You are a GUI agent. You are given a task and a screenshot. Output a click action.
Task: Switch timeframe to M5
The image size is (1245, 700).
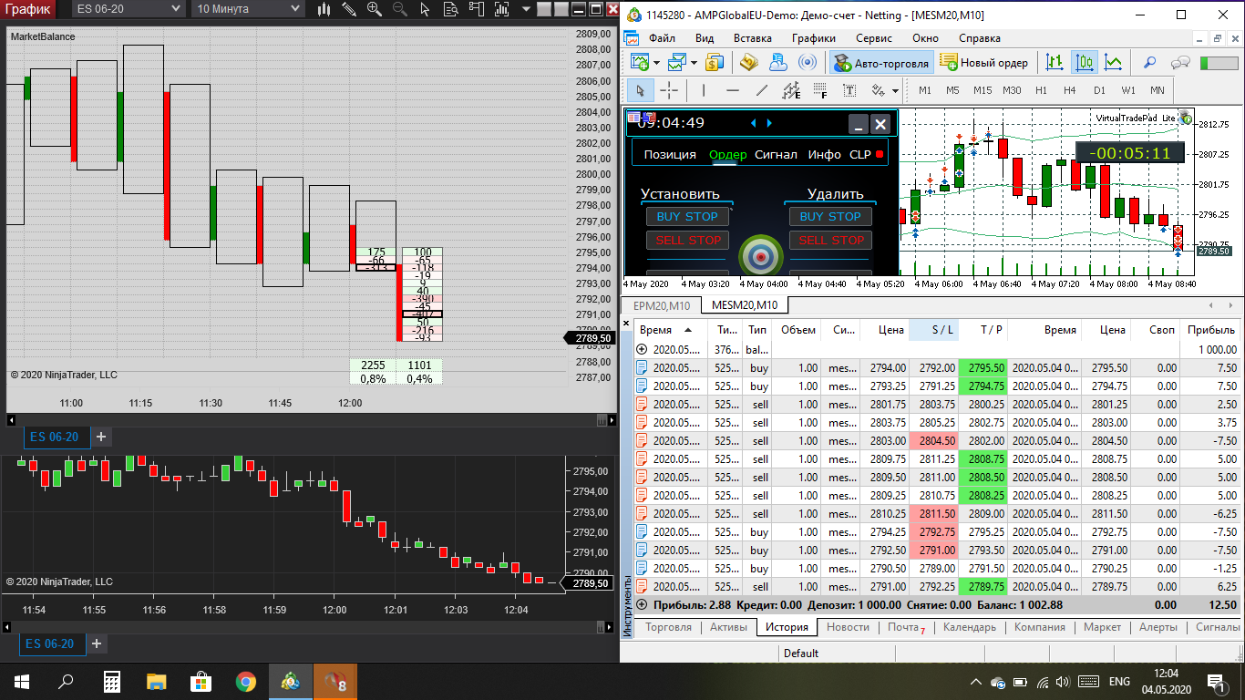[952, 91]
